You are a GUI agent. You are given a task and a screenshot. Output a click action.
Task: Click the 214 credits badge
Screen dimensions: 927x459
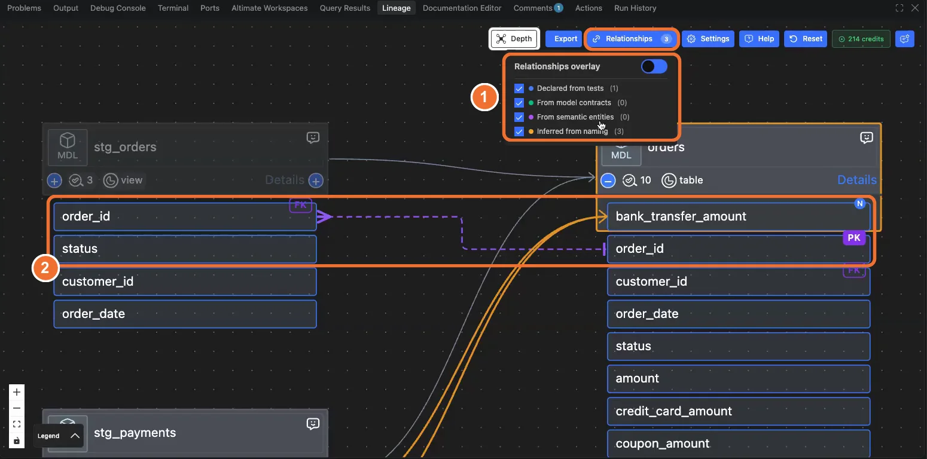861,39
